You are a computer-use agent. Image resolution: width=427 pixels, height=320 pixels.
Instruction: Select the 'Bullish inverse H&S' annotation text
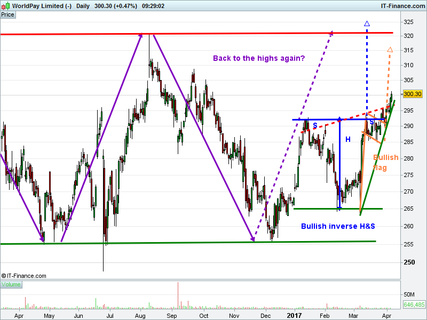(x=338, y=226)
